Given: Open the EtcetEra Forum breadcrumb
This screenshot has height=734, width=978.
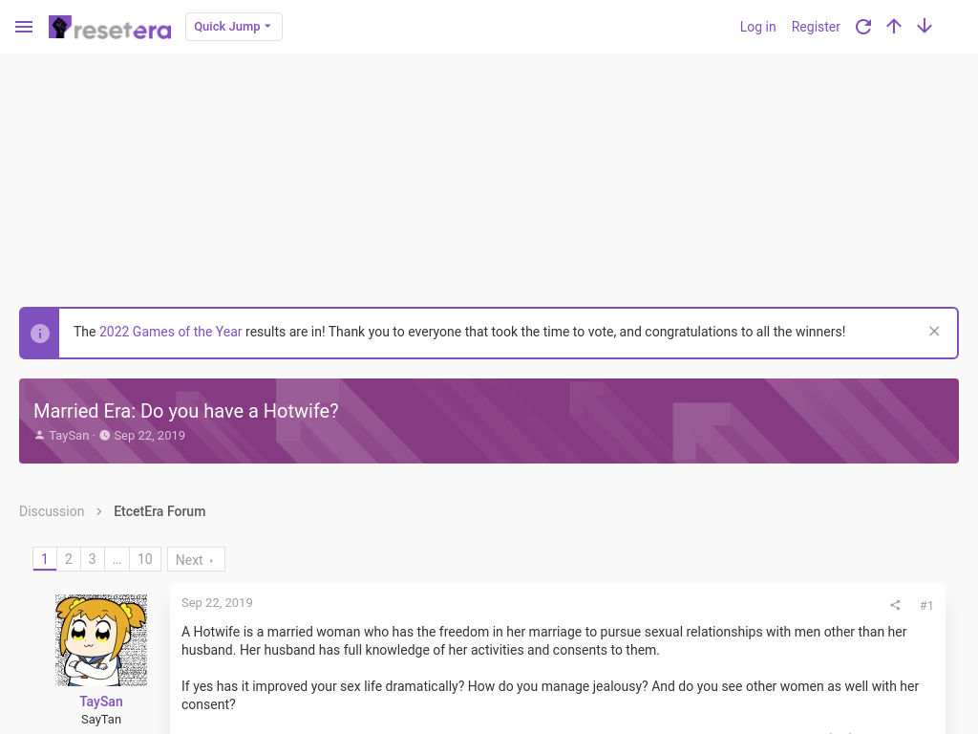Looking at the screenshot, I should point(159,511).
